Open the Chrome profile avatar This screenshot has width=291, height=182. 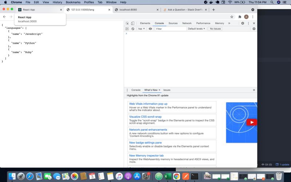tap(246, 17)
